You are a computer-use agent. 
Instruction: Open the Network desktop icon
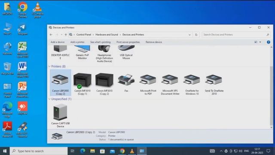7,49
